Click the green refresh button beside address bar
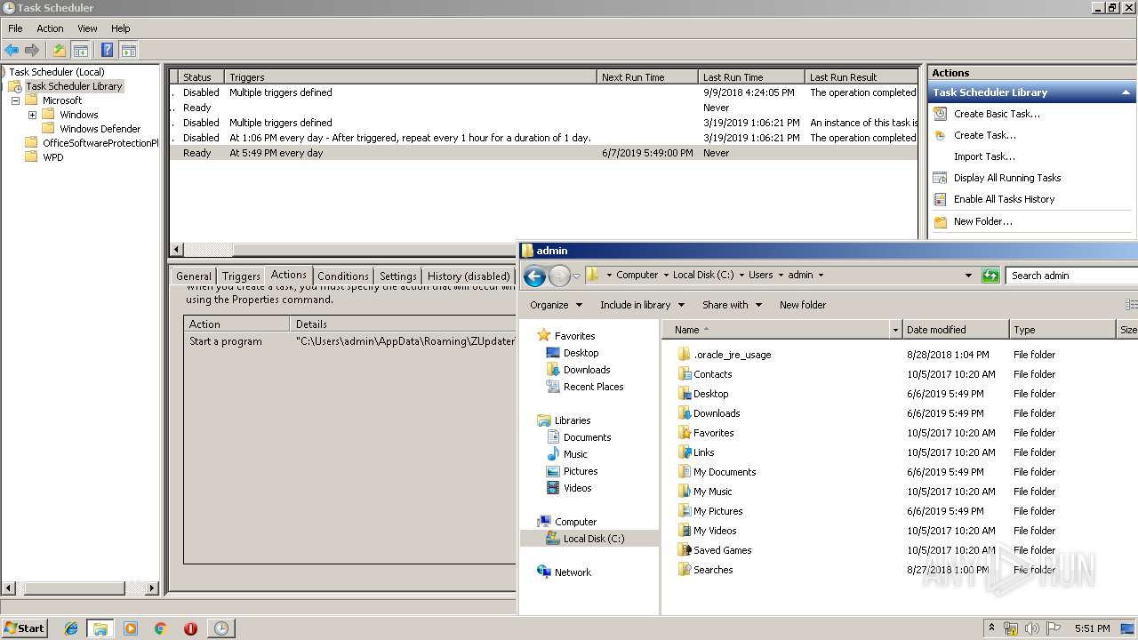The height and width of the screenshot is (640, 1138). click(x=990, y=276)
